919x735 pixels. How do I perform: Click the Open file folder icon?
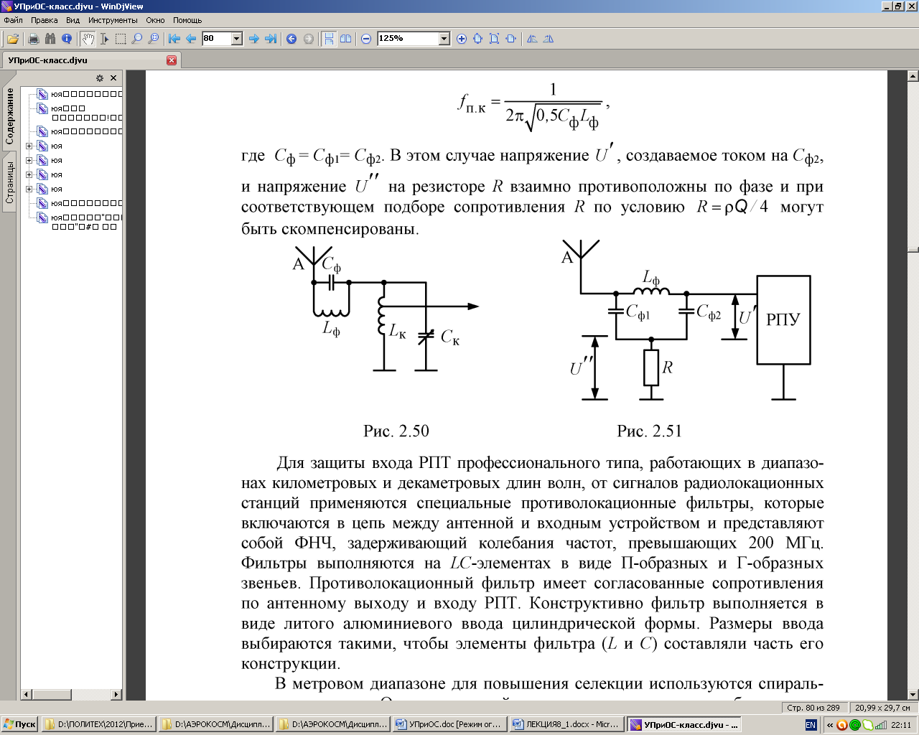coord(13,39)
